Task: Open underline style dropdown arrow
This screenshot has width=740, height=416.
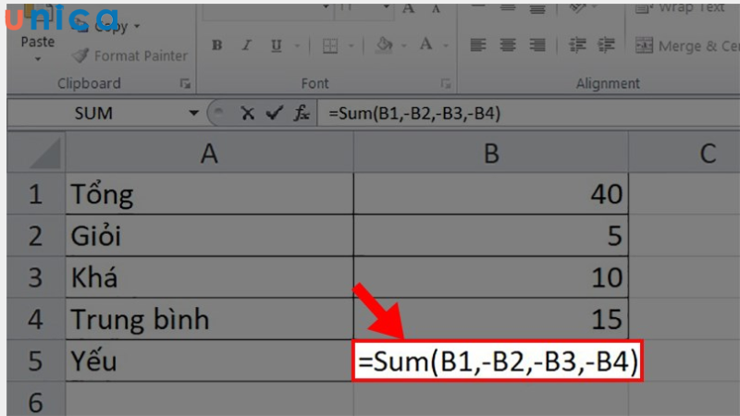Action: tap(297, 45)
